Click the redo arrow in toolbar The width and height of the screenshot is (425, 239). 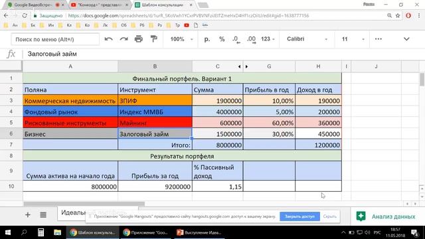(124, 39)
